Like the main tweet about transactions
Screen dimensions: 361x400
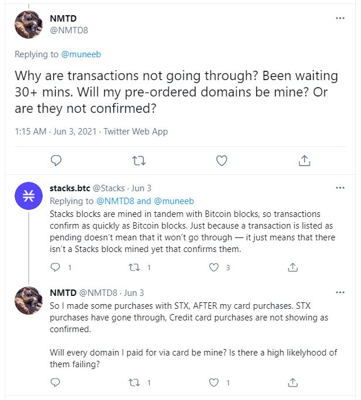point(222,160)
